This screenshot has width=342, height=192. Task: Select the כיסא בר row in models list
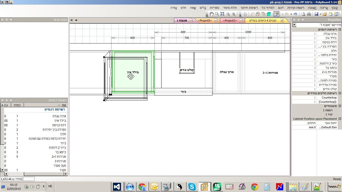(x=36, y=152)
